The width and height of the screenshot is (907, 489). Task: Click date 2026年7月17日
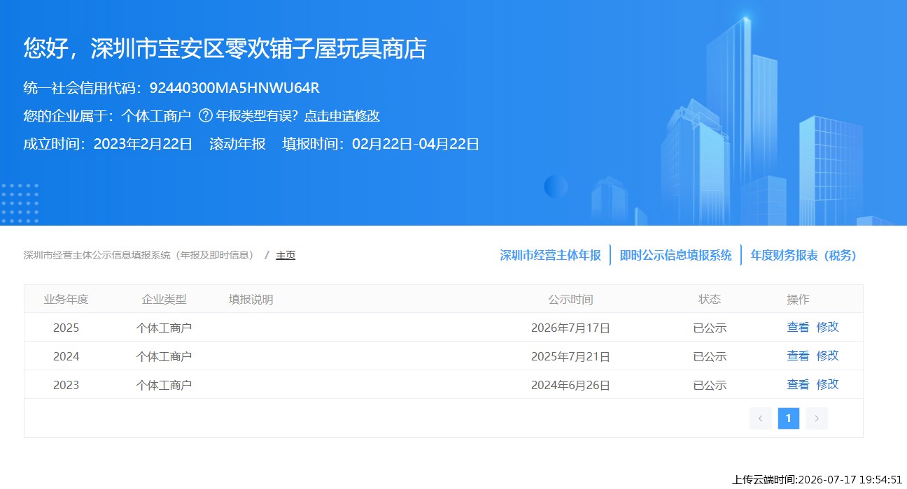[570, 328]
